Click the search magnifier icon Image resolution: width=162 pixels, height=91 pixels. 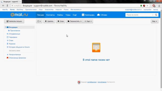tap(156, 15)
